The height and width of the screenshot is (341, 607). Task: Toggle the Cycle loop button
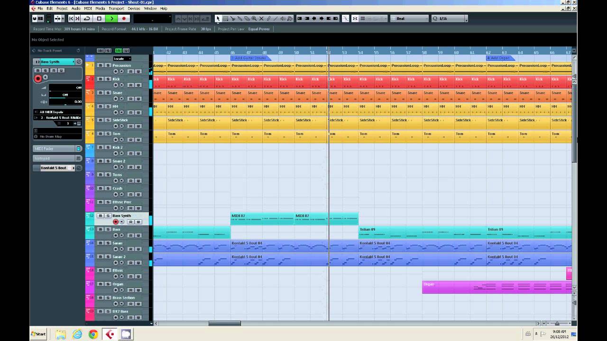coord(87,18)
